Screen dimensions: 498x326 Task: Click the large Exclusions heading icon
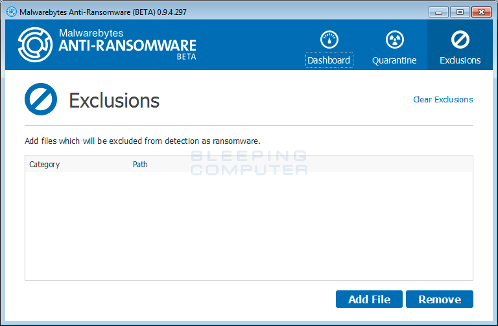pos(41,100)
